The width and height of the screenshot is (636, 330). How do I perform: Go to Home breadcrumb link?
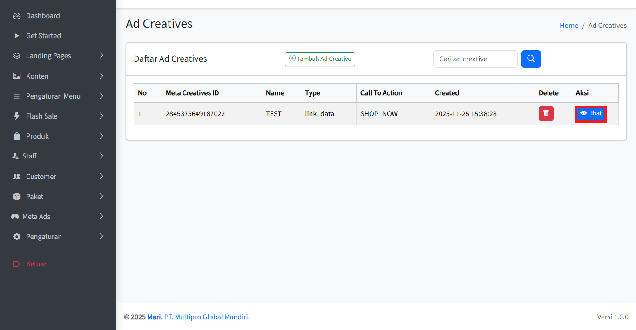pyautogui.click(x=568, y=26)
